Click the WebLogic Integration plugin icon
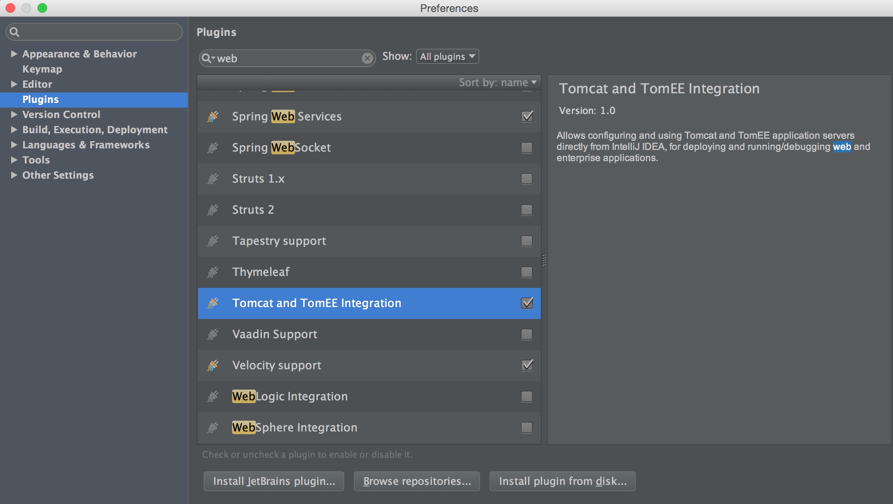893x504 pixels. (212, 396)
